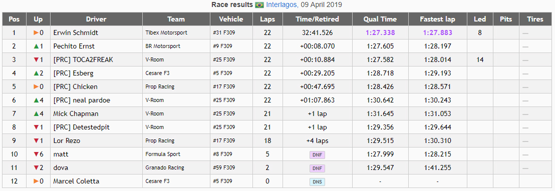Screen dimensions: 555x191
Task: Click the race time 32:41.526
Action: pos(317,33)
